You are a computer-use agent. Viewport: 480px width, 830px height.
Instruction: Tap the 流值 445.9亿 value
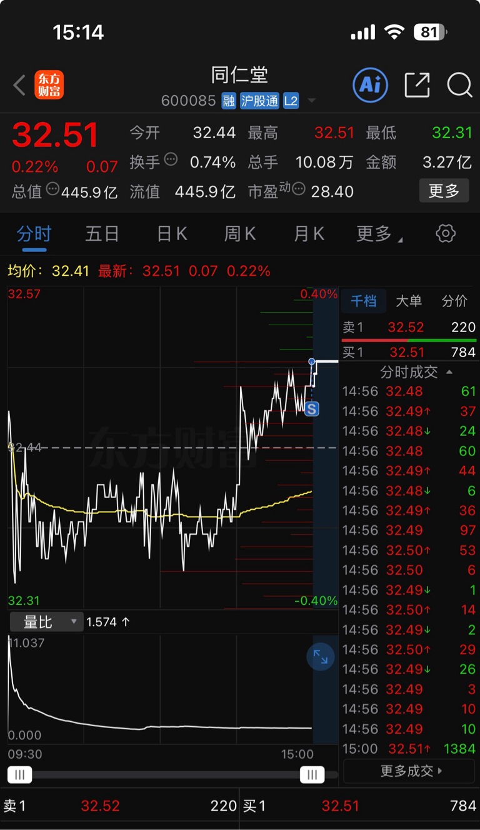pos(205,191)
